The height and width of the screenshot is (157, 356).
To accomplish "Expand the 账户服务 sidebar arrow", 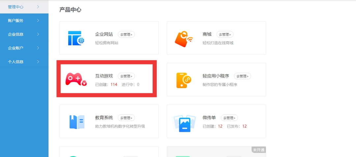I will (x=38, y=20).
